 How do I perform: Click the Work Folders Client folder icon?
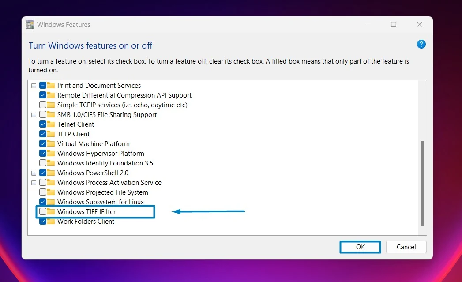pos(51,221)
